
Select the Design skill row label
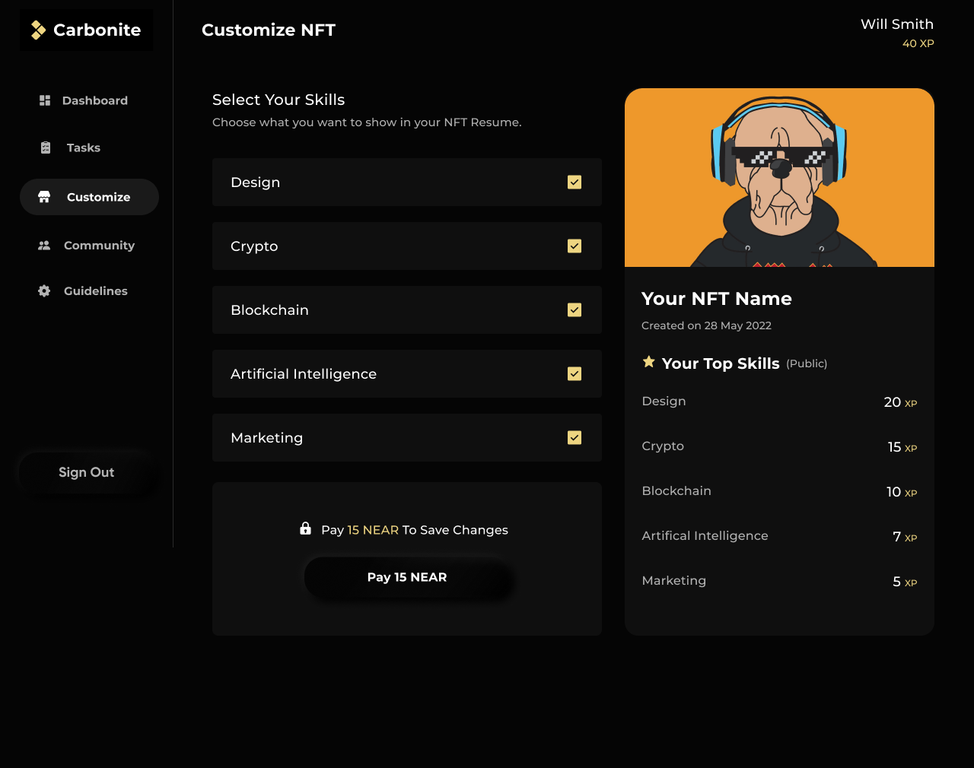(x=256, y=182)
